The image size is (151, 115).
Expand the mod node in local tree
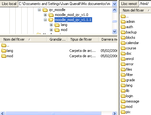coord(51,30)
